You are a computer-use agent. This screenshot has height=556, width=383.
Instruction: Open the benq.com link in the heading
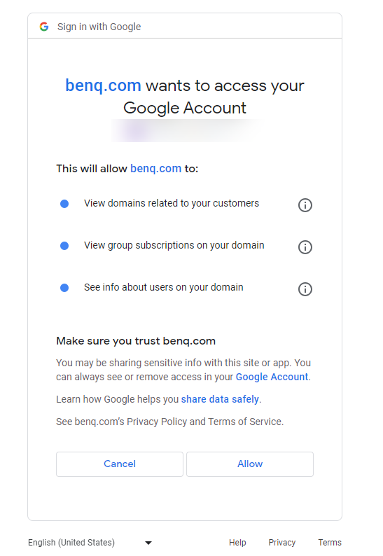pos(103,86)
